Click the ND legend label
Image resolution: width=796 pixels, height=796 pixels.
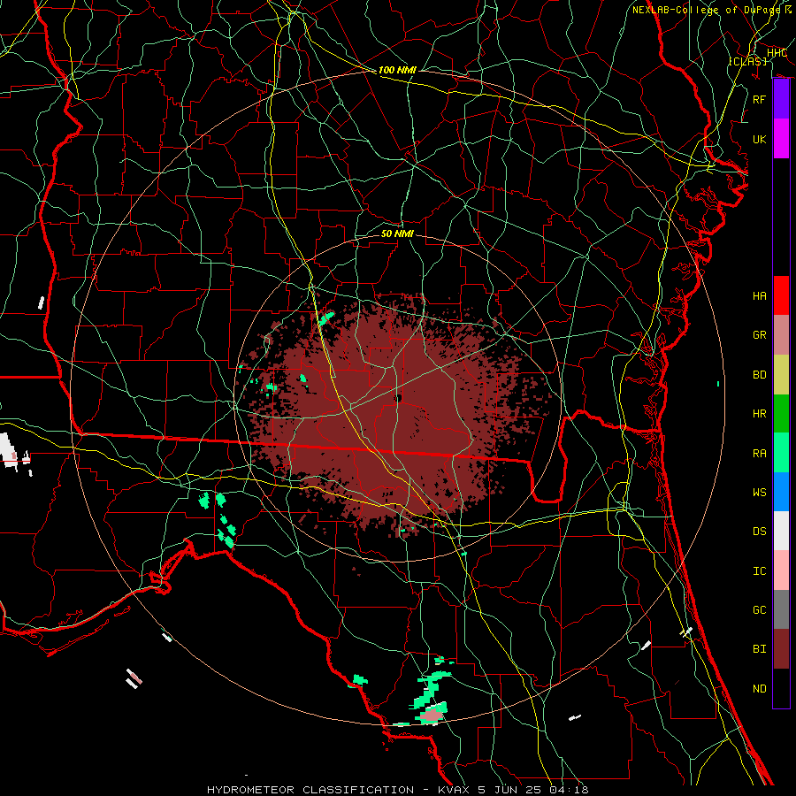pos(759,689)
